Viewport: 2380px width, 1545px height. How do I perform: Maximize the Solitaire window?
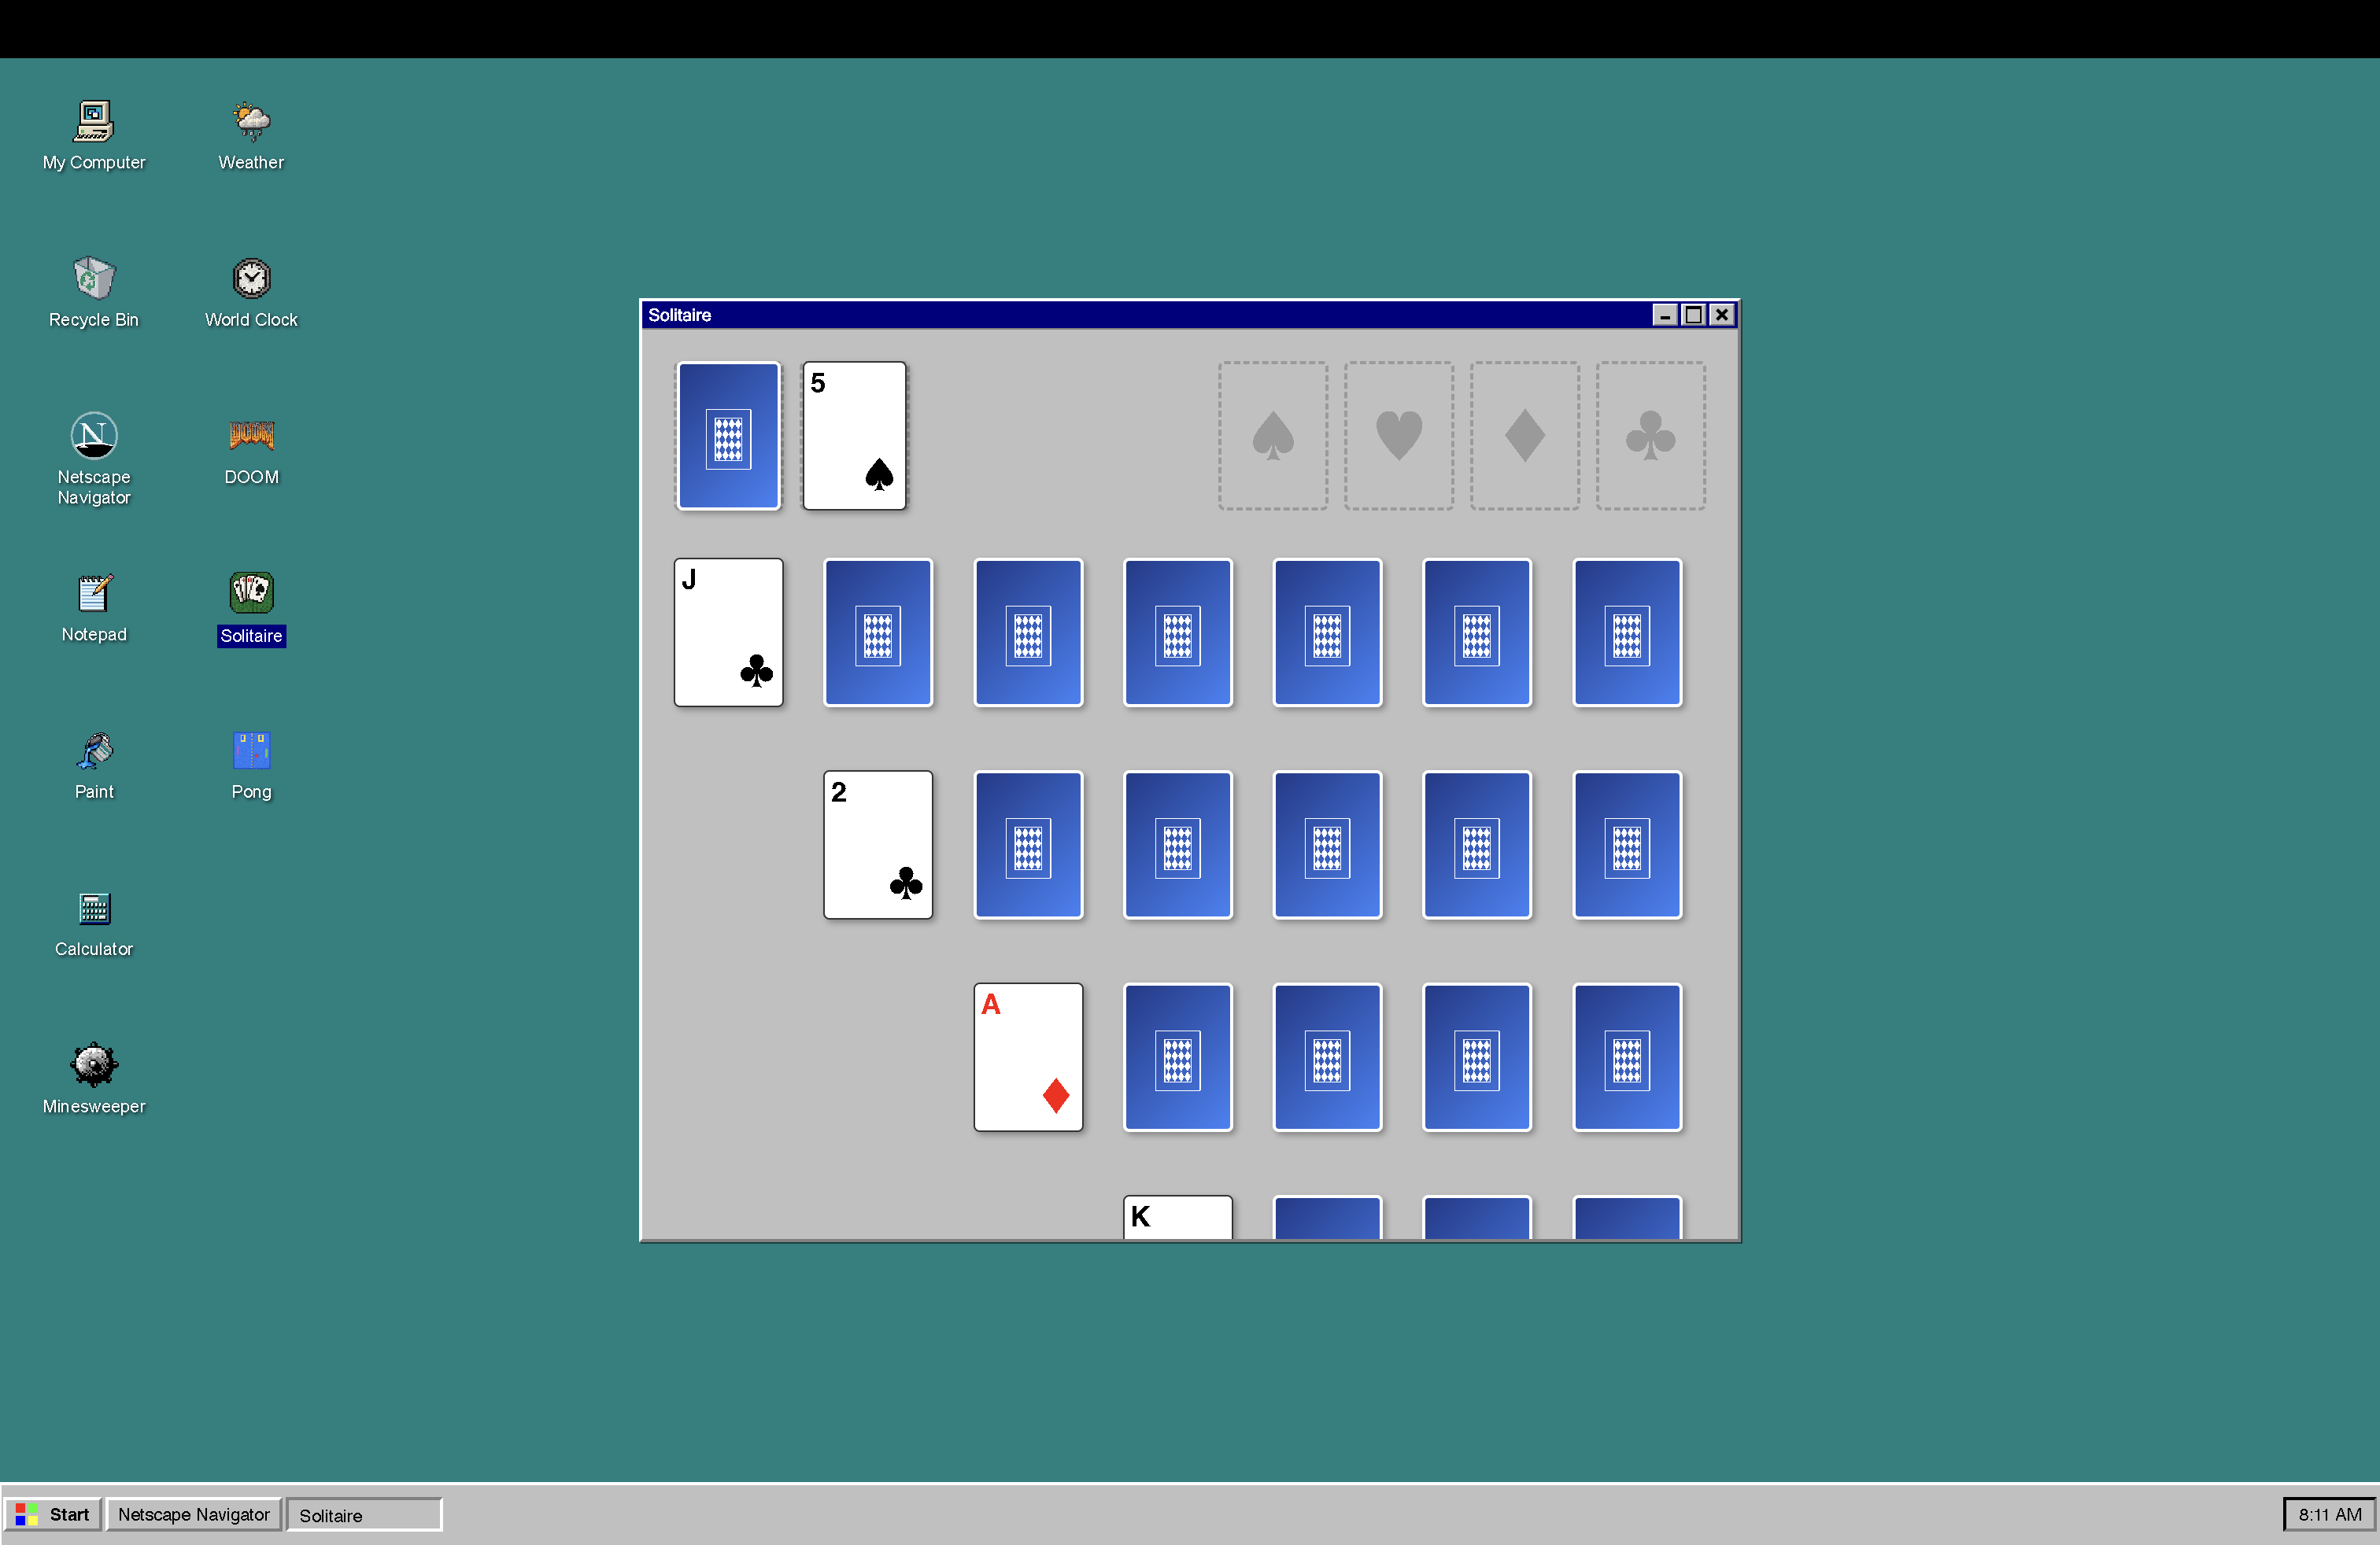(x=1693, y=315)
